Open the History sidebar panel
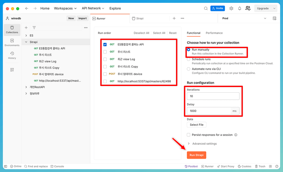Screen dimensions: 283x172 point(12,55)
